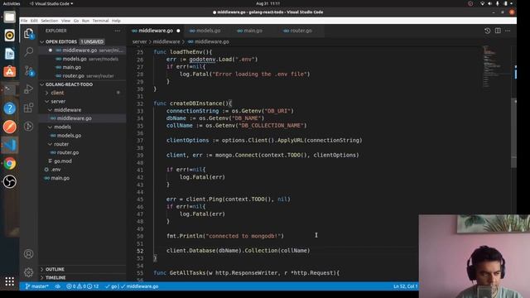Click the editor vertical scrollbar
The height and width of the screenshot is (298, 530).
click(513, 132)
